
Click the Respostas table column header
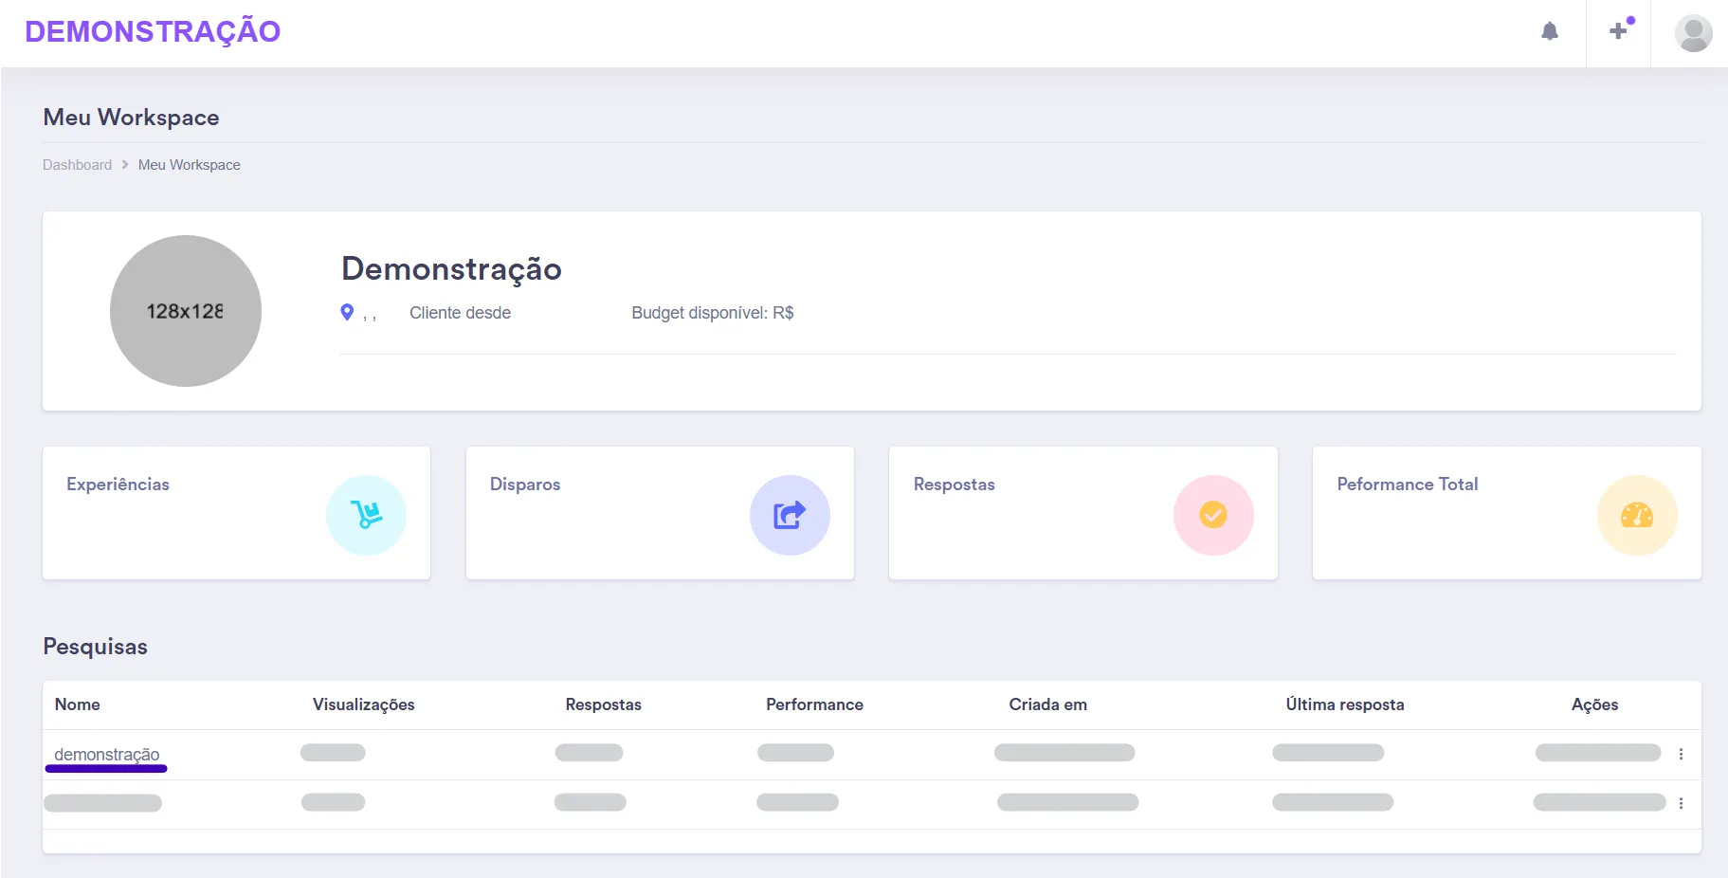click(604, 704)
